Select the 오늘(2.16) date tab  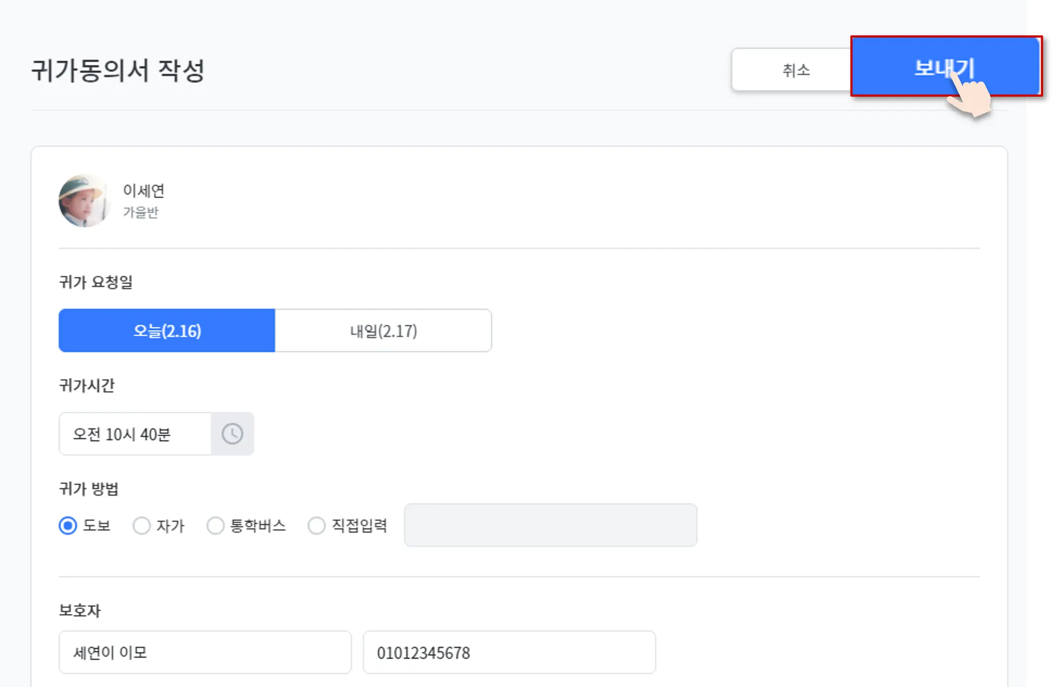pos(167,331)
